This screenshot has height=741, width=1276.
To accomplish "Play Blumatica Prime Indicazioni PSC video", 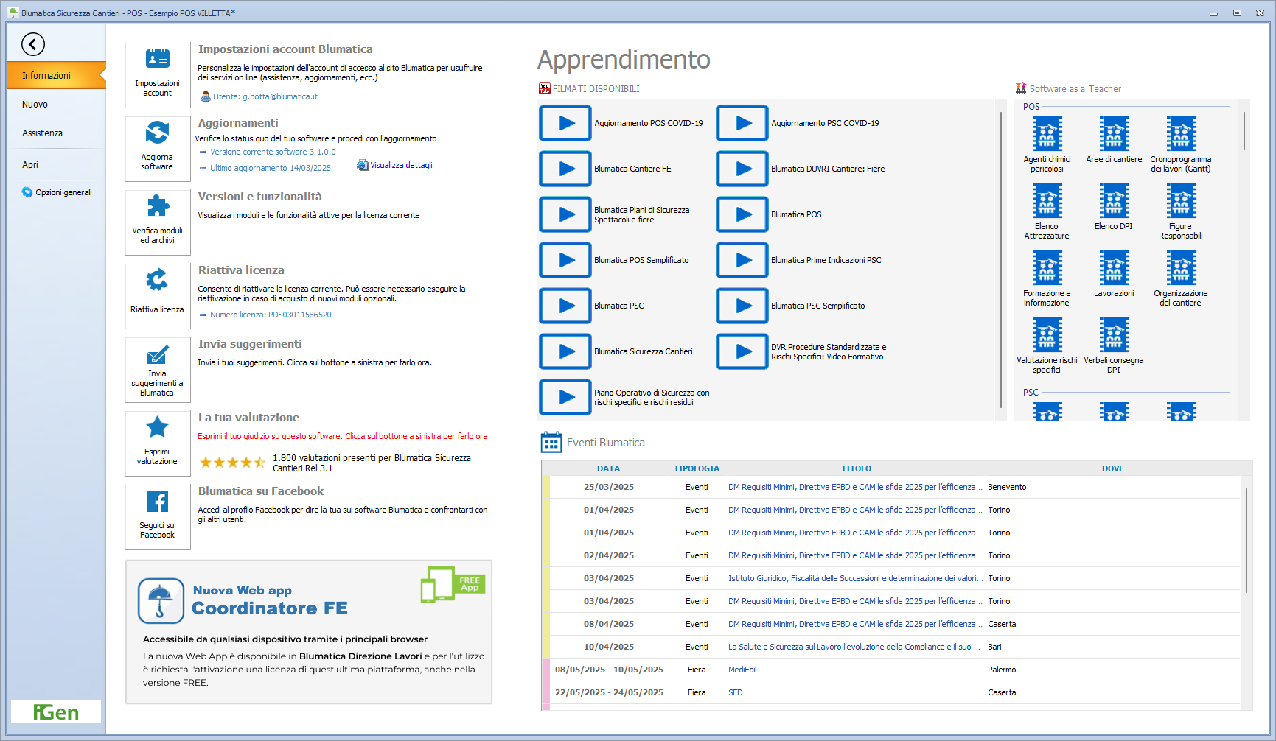I will (x=742, y=260).
